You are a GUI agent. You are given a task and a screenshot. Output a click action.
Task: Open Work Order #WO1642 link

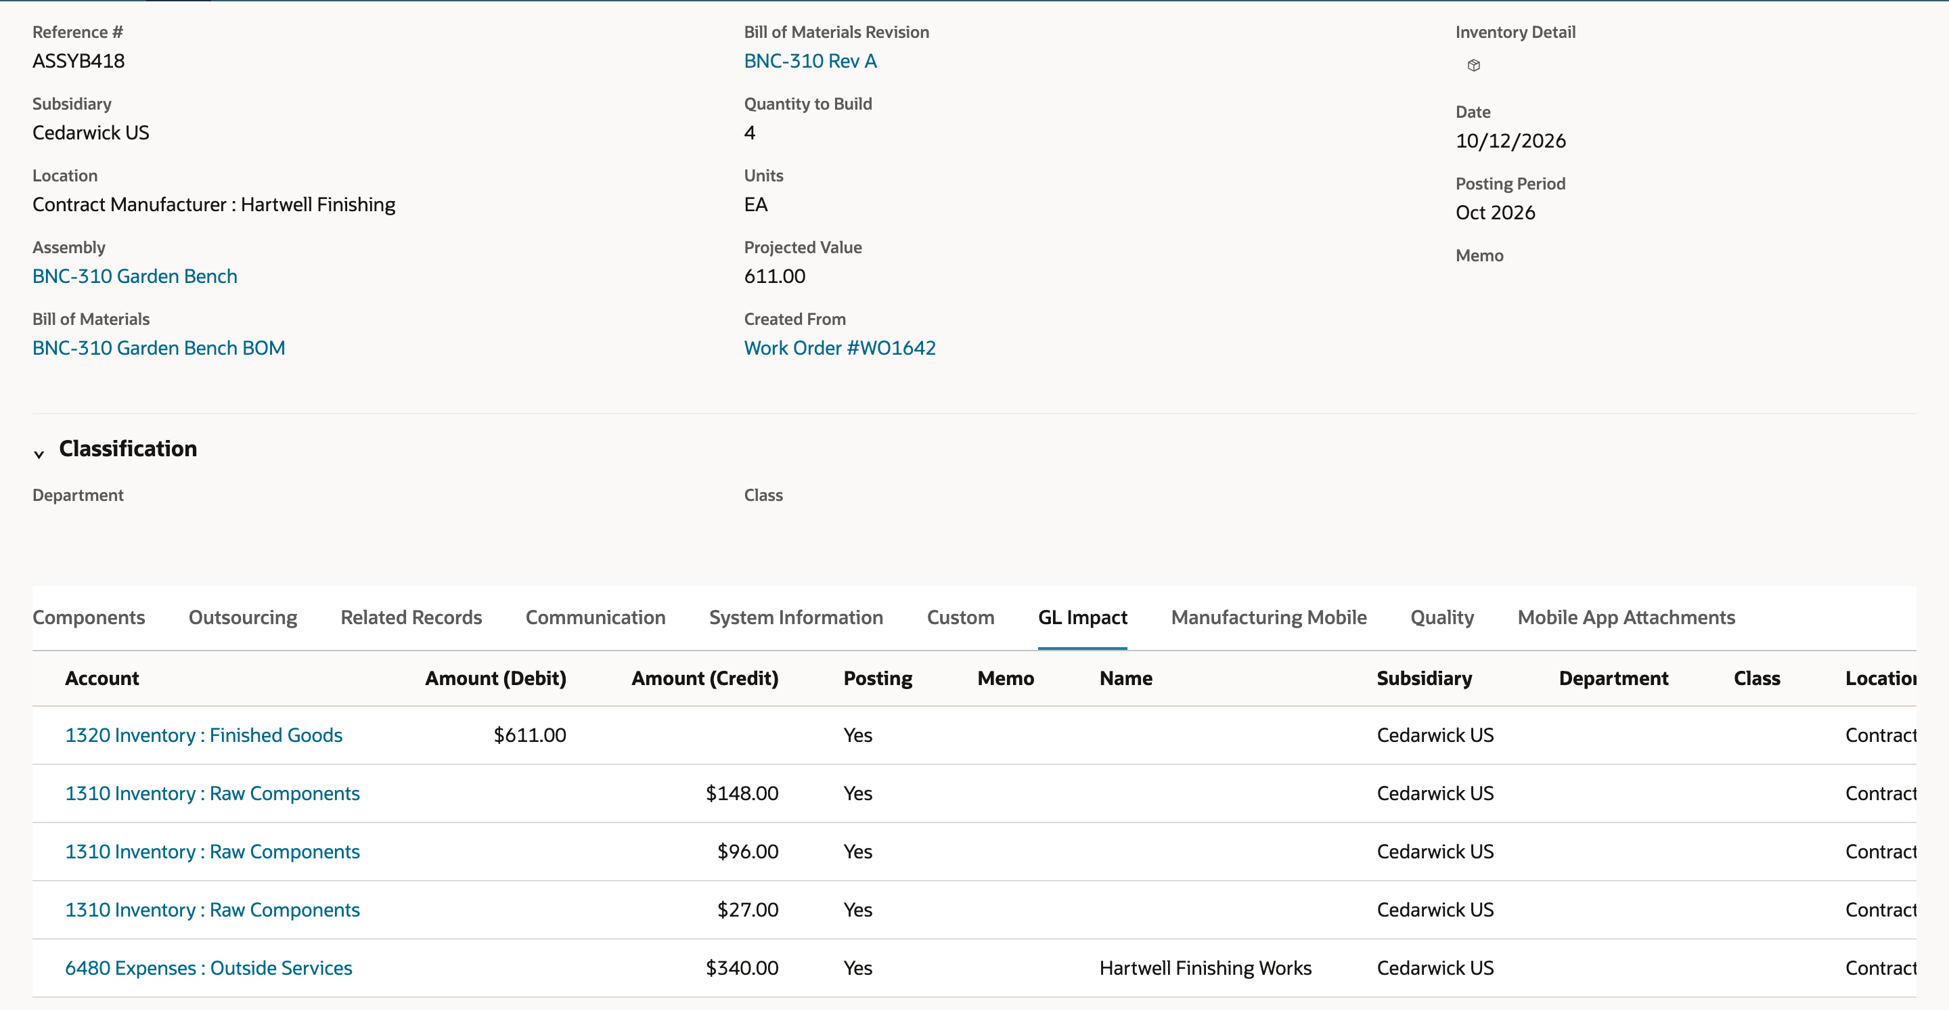[x=840, y=348]
